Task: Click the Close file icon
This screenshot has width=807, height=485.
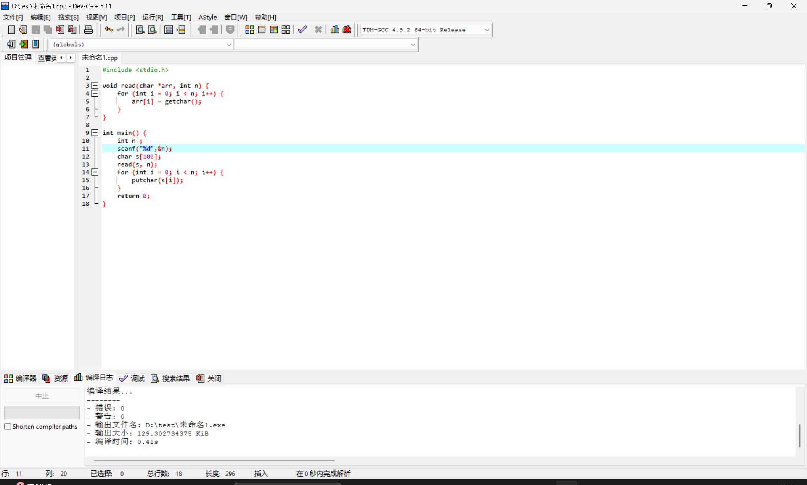Action: [x=60, y=29]
